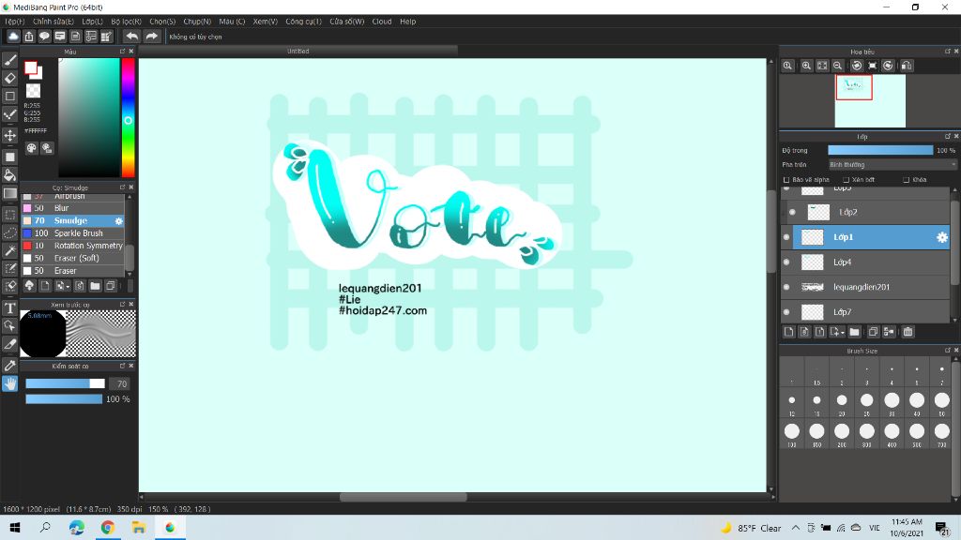Viewport: 961px width, 540px height.
Task: Click the cloud icon in top toolbar
Action: [x=13, y=37]
